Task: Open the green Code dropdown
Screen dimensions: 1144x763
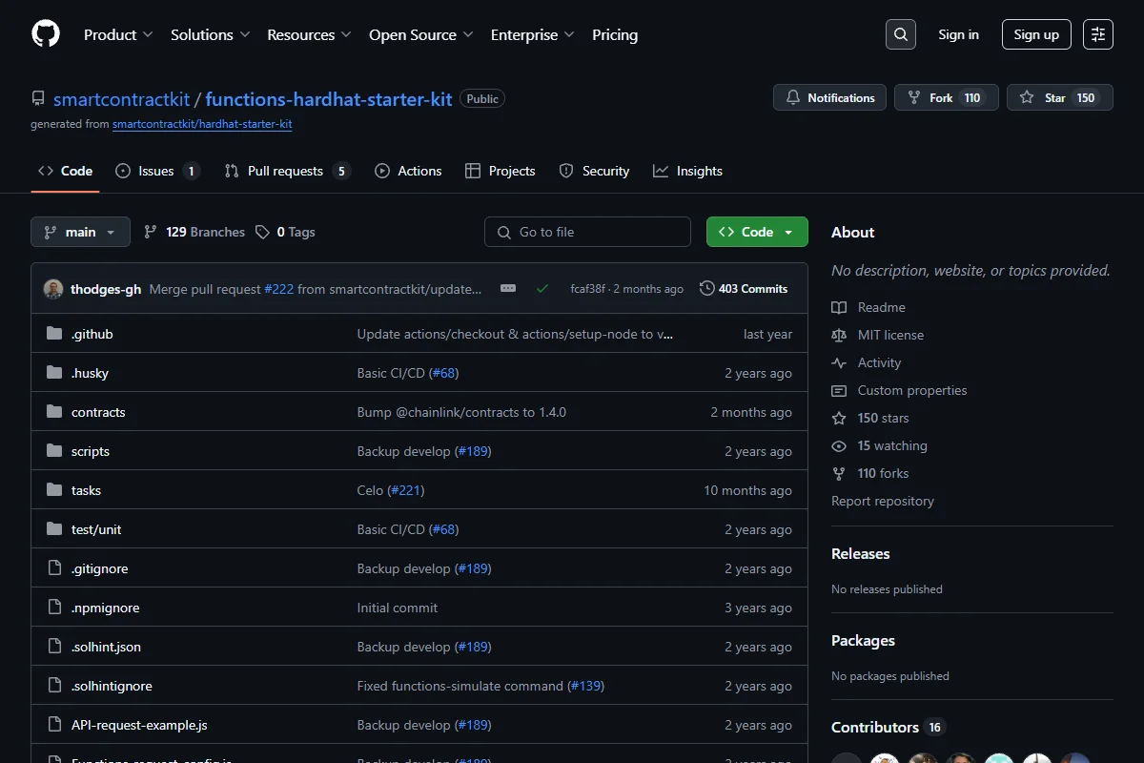Action: 757,232
